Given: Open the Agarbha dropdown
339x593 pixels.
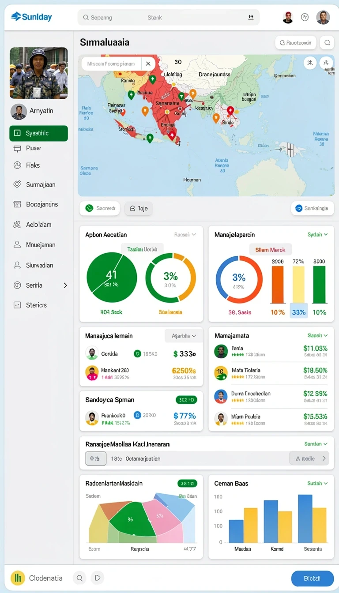Looking at the screenshot, I should 184,336.
